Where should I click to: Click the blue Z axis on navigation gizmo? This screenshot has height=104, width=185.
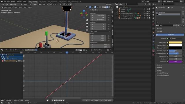tap(84, 11)
